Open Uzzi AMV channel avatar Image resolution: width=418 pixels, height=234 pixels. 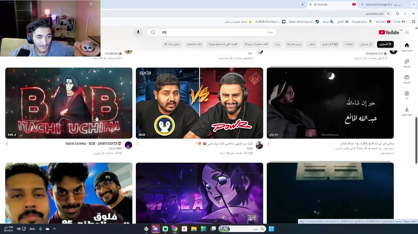[x=128, y=145]
